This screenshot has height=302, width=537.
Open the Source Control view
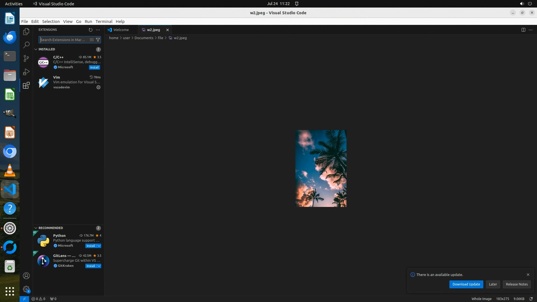[26, 58]
